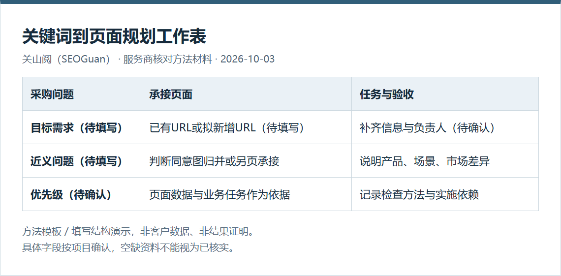
Task: Click the cell 补齐信息与负责人（待确认）
Action: tap(445, 127)
